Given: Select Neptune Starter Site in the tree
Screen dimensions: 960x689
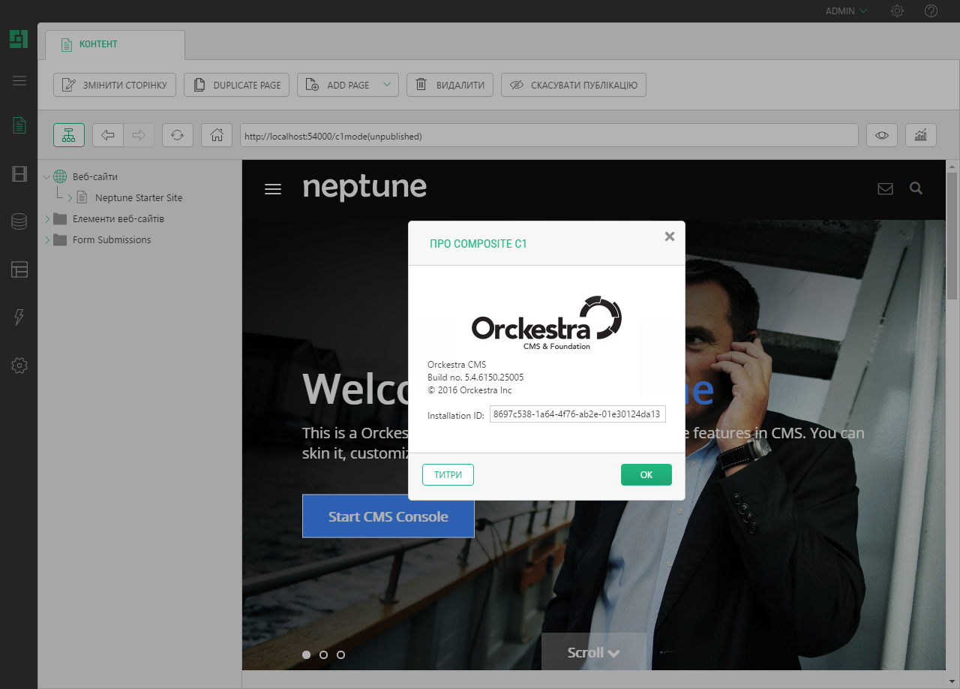Looking at the screenshot, I should pyautogui.click(x=139, y=198).
